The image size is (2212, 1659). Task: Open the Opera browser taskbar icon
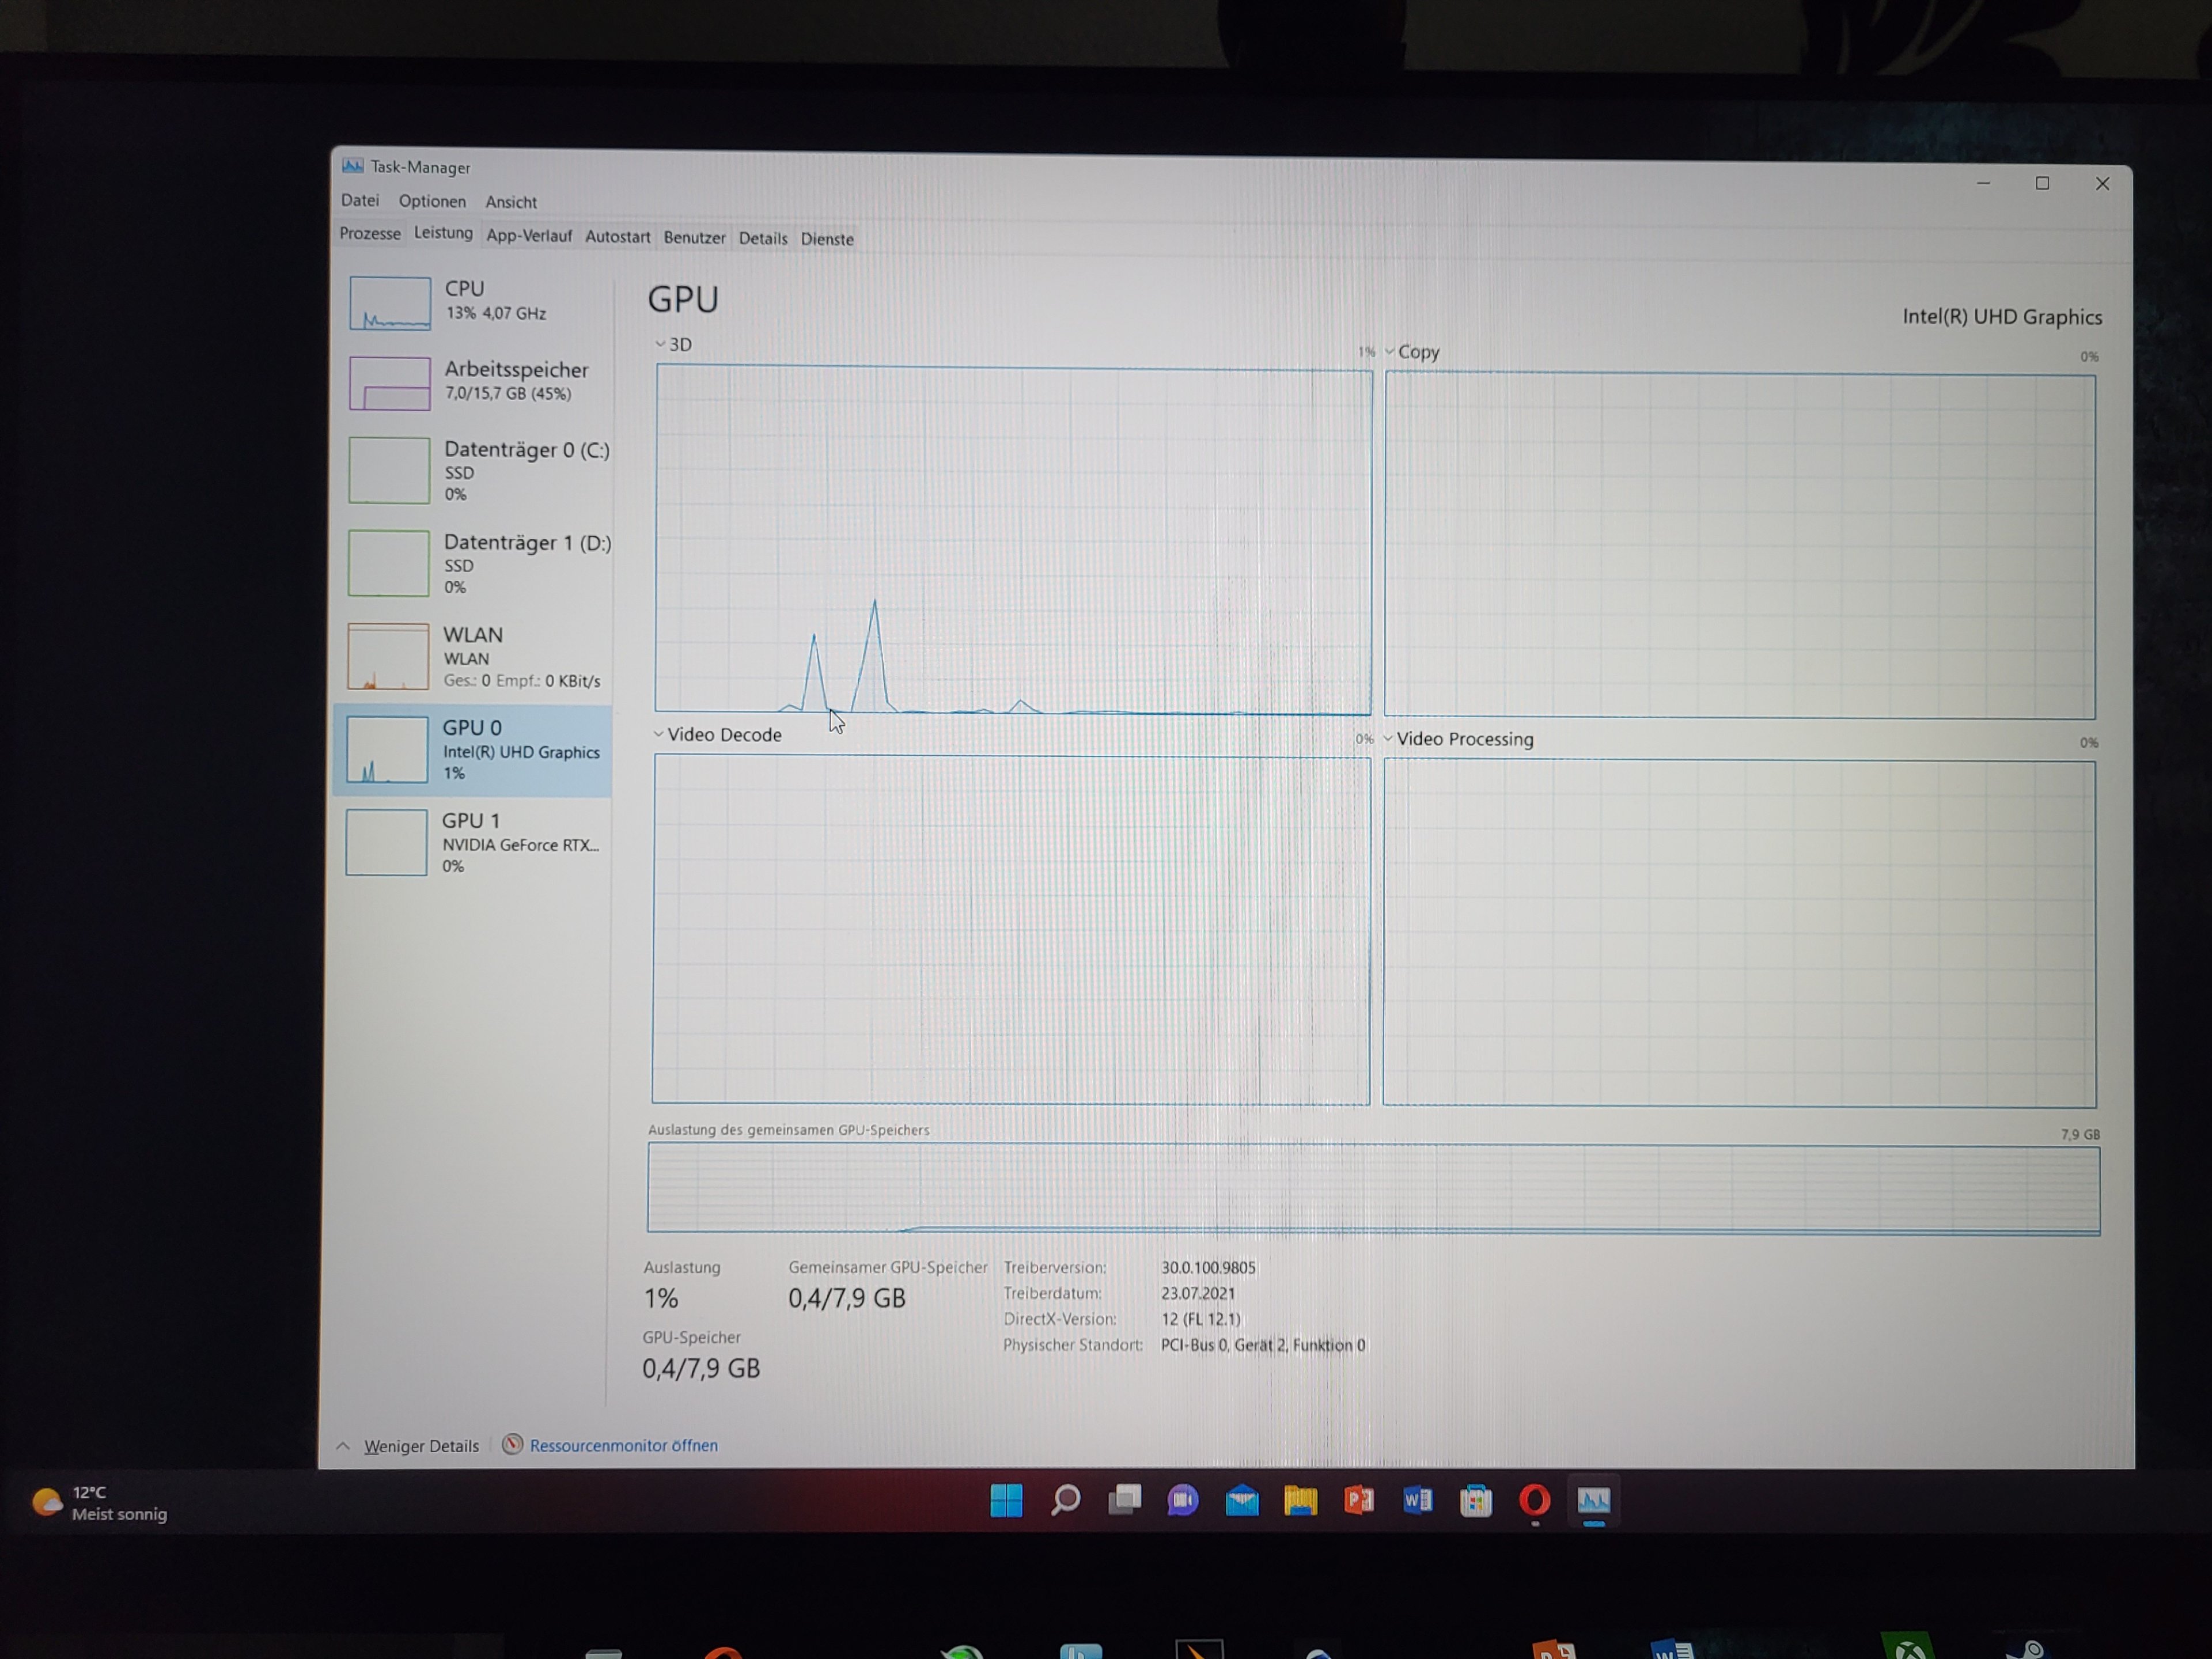[1534, 1500]
